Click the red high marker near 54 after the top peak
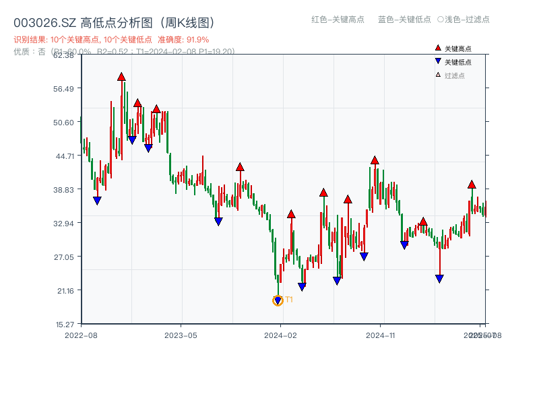This screenshot has height=404, width=539. pos(138,103)
